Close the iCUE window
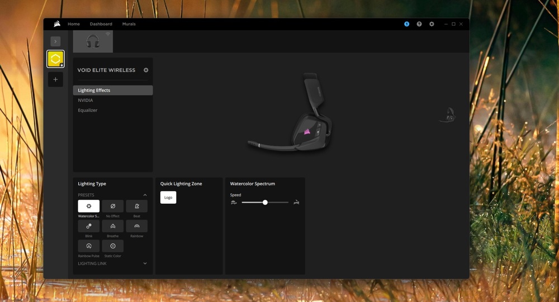The width and height of the screenshot is (559, 302). click(x=461, y=24)
